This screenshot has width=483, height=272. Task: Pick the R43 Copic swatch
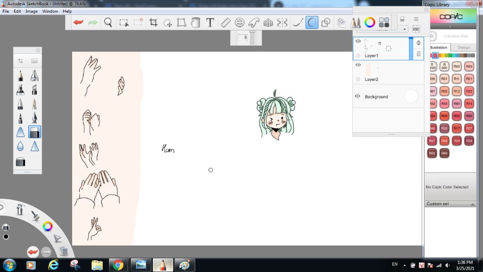pos(444,103)
